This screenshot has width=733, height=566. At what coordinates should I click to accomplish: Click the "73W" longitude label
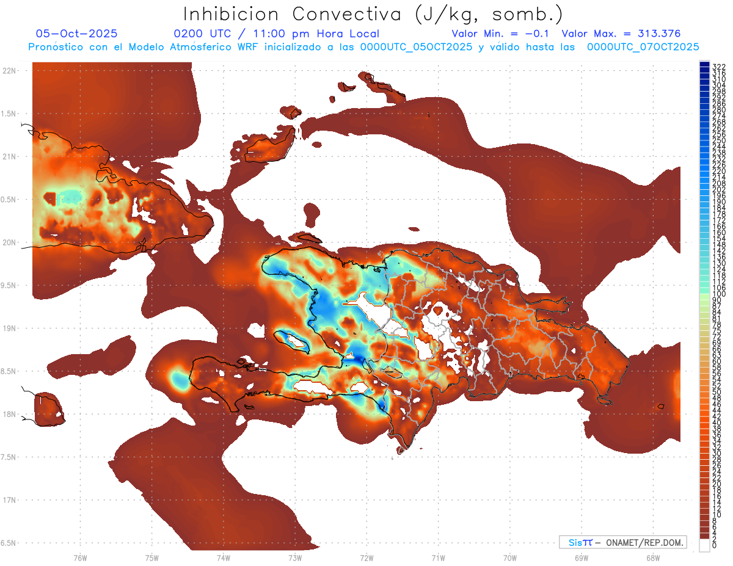click(295, 557)
